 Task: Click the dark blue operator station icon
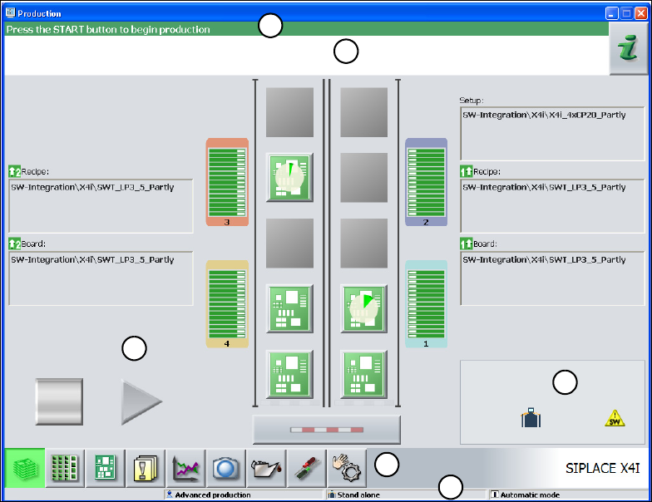tap(531, 417)
